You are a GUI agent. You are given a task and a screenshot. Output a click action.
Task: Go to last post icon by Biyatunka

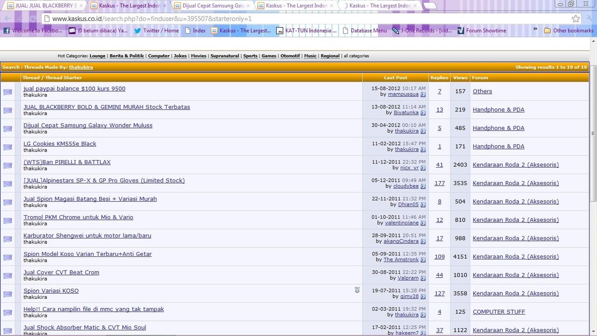[423, 113]
